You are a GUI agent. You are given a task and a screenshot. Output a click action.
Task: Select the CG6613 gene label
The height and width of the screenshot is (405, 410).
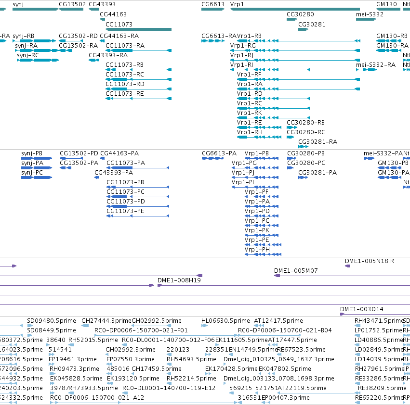tap(213, 4)
